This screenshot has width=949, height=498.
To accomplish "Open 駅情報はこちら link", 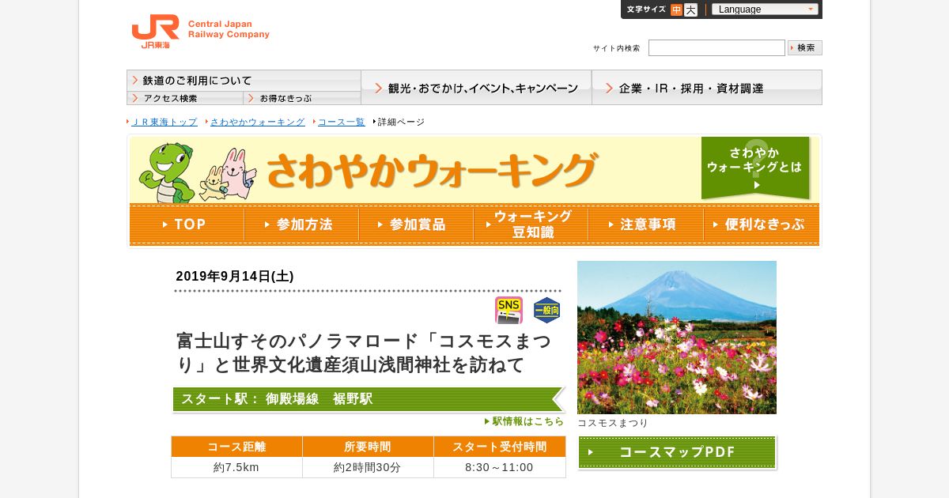I will pyautogui.click(x=524, y=421).
